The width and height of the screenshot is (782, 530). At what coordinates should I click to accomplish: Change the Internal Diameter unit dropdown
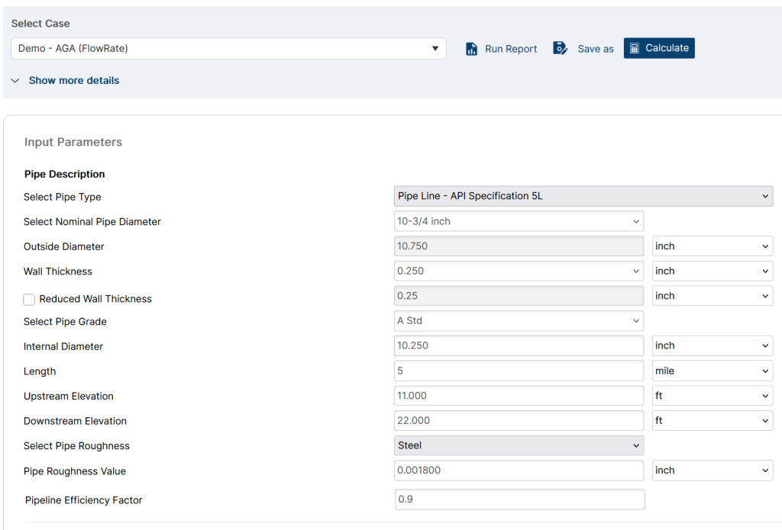tap(713, 345)
